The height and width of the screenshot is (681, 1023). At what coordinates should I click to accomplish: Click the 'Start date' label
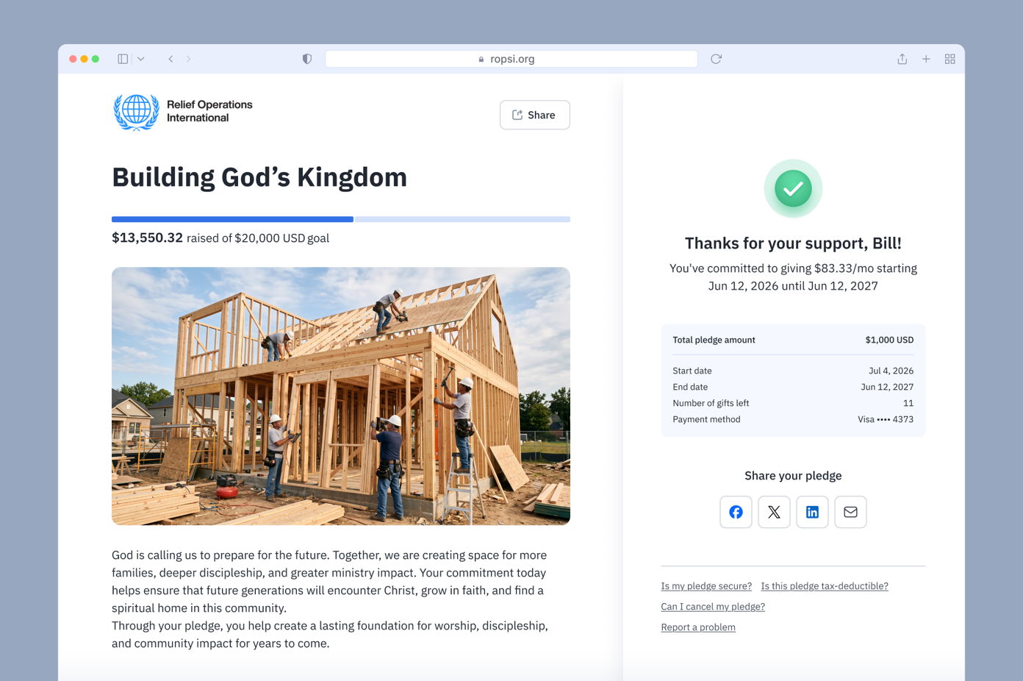pyautogui.click(x=692, y=371)
